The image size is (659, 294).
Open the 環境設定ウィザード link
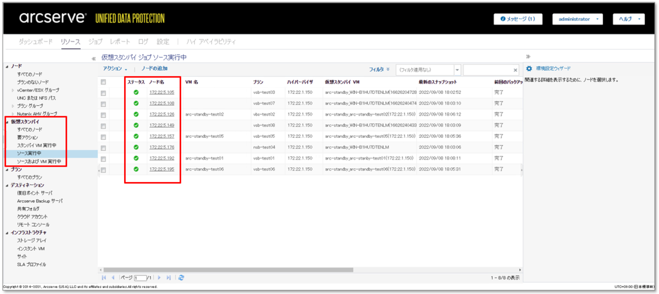pyautogui.click(x=553, y=69)
